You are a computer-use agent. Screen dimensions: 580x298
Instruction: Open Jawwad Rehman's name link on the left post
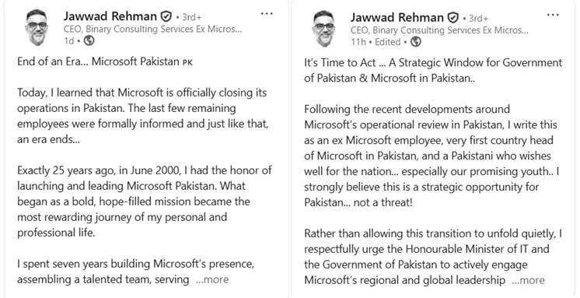(110, 16)
